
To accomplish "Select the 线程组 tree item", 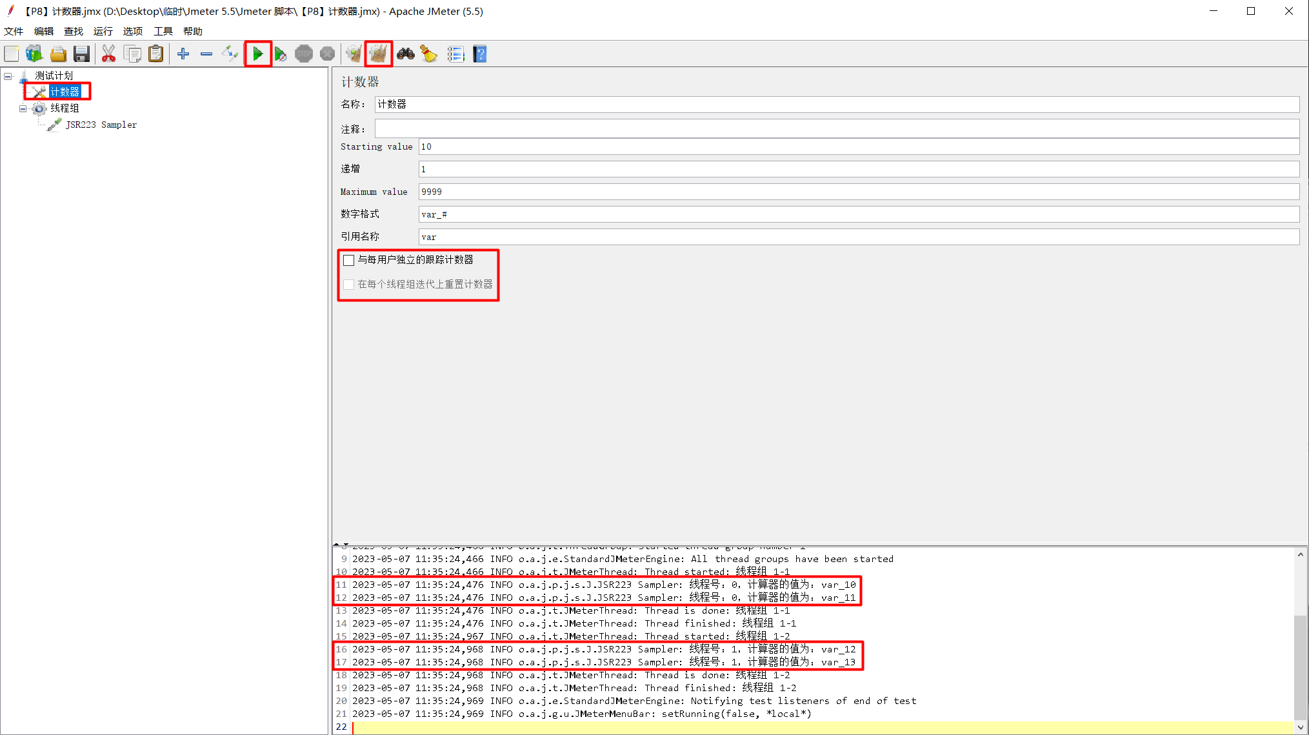I will [65, 108].
